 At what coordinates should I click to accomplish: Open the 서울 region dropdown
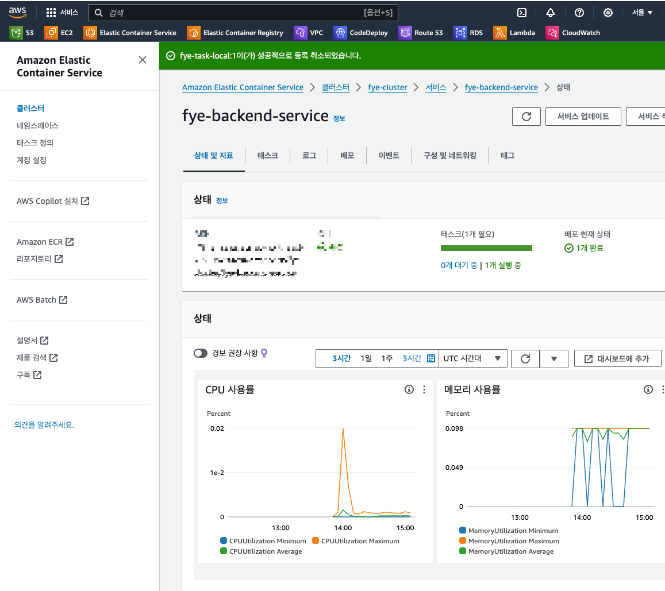coord(642,13)
